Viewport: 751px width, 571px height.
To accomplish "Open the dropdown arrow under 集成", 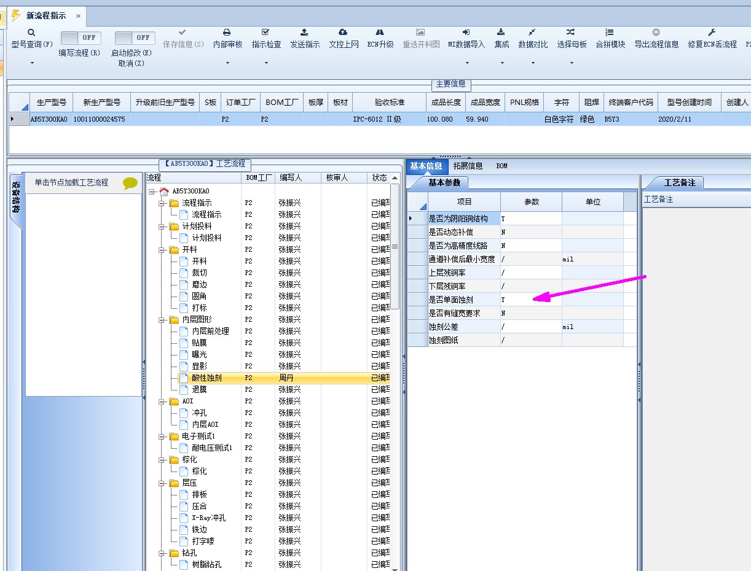I will 501,63.
